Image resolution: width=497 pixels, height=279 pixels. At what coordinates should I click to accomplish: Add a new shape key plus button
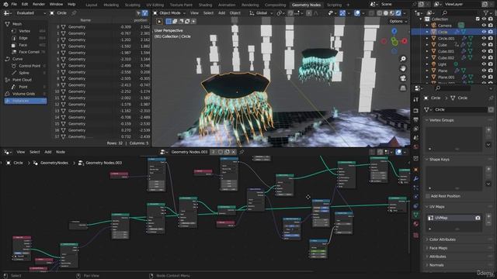[488, 169]
